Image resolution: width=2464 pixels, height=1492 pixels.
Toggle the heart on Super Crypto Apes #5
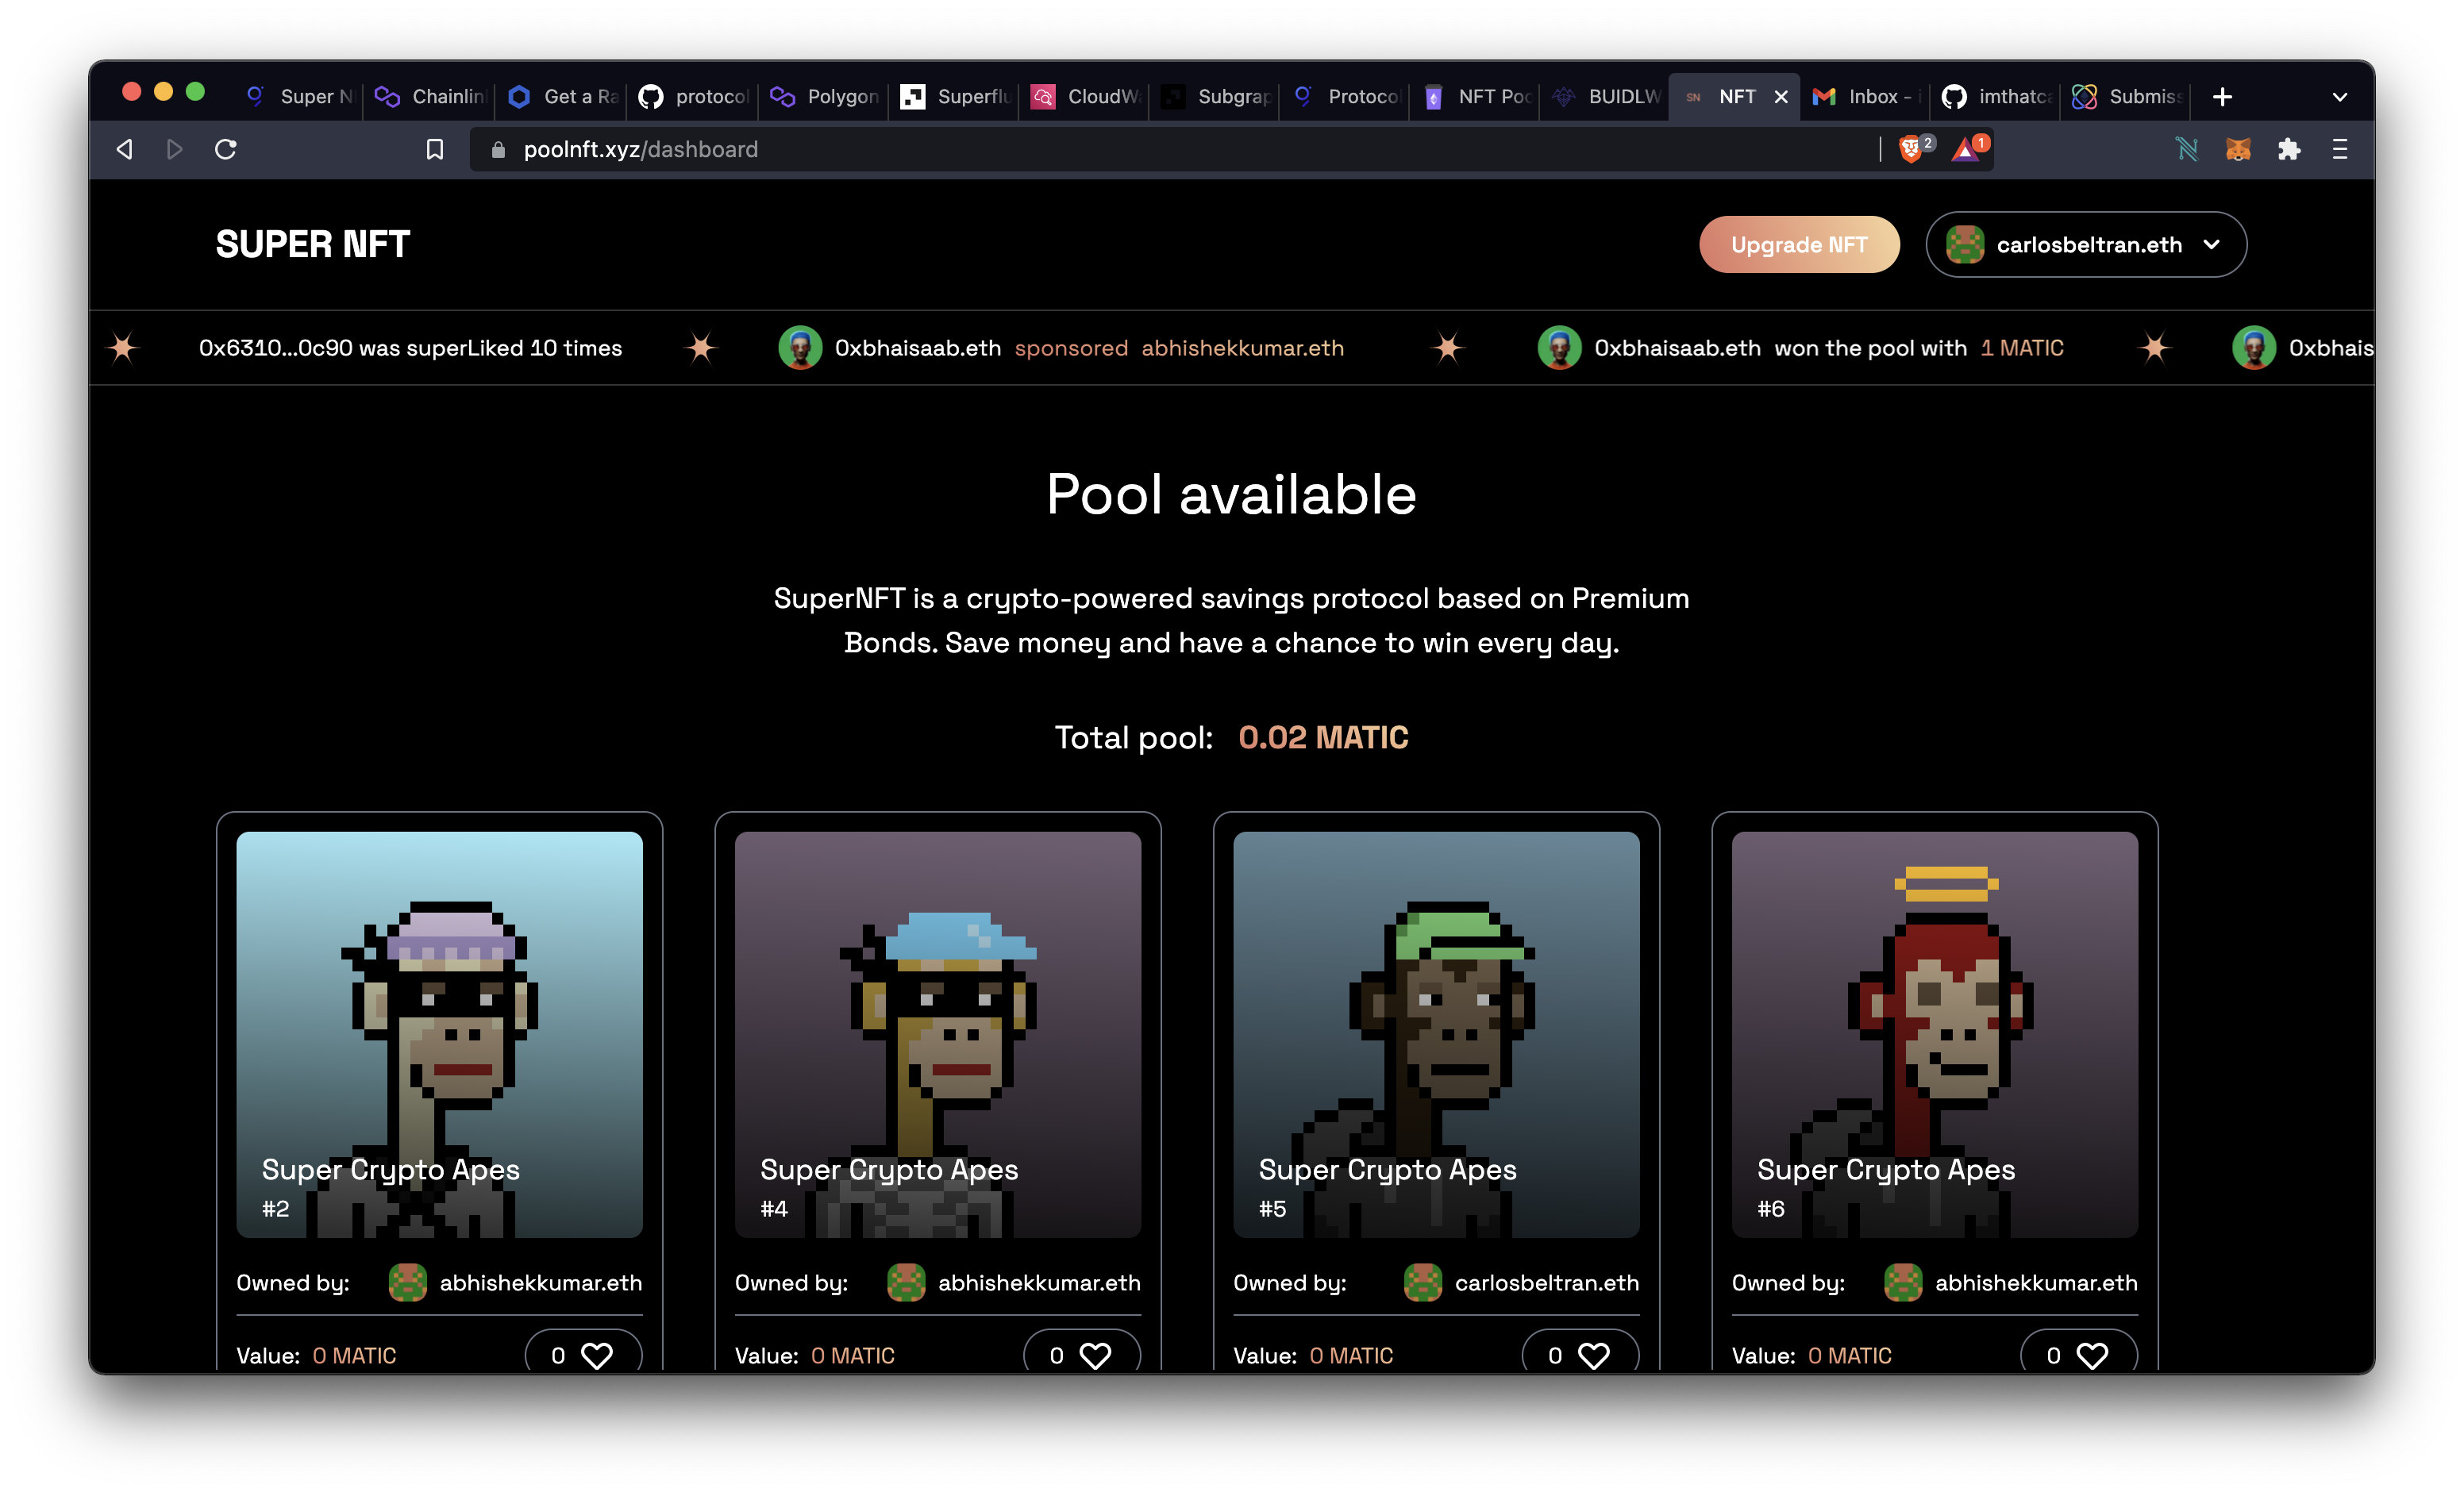point(1593,1355)
